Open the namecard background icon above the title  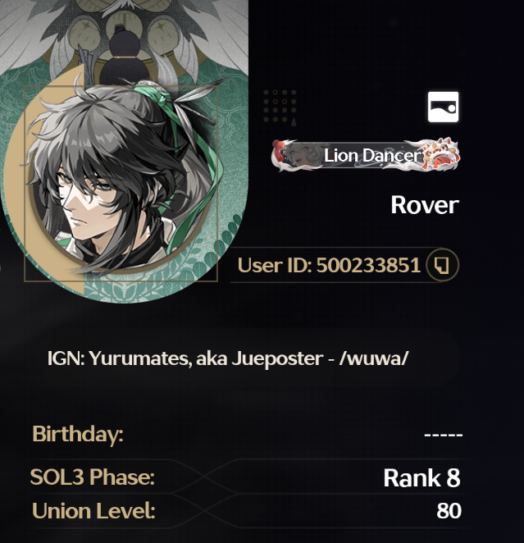pos(443,107)
